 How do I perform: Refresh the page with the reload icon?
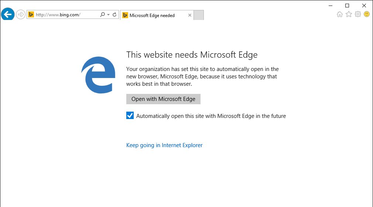point(114,15)
